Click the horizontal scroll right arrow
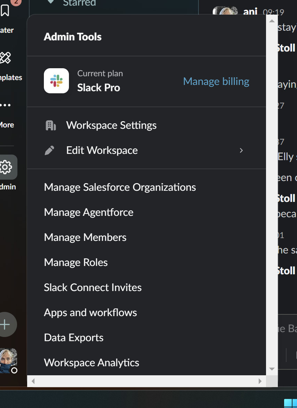Image resolution: width=297 pixels, height=408 pixels. [260, 381]
